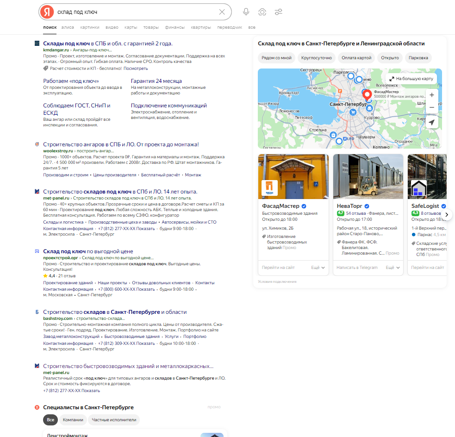Click 'Посмотреть' promo link
Viewport: 455px width, 437px height.
click(x=136, y=69)
